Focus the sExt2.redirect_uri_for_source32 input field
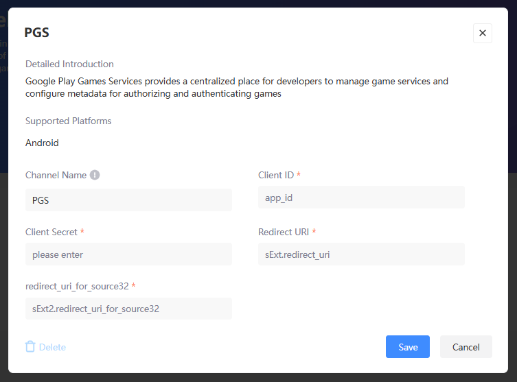 pos(128,309)
